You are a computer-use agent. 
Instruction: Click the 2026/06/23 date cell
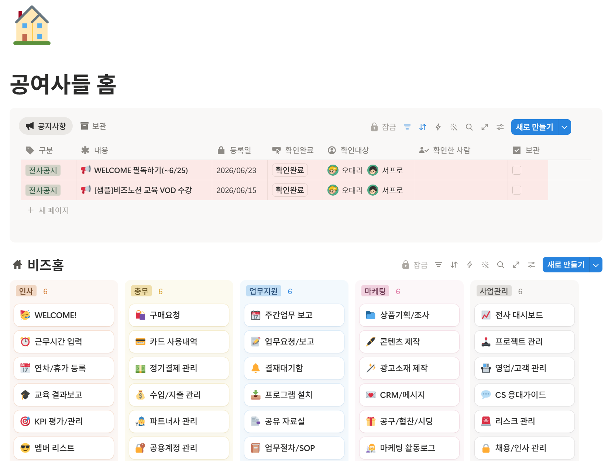tap(240, 170)
